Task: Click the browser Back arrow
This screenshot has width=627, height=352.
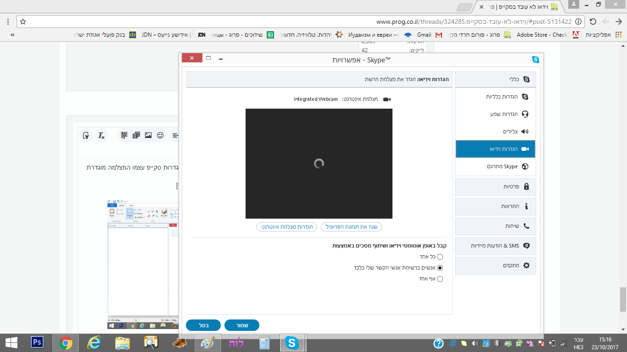Action: click(x=618, y=22)
